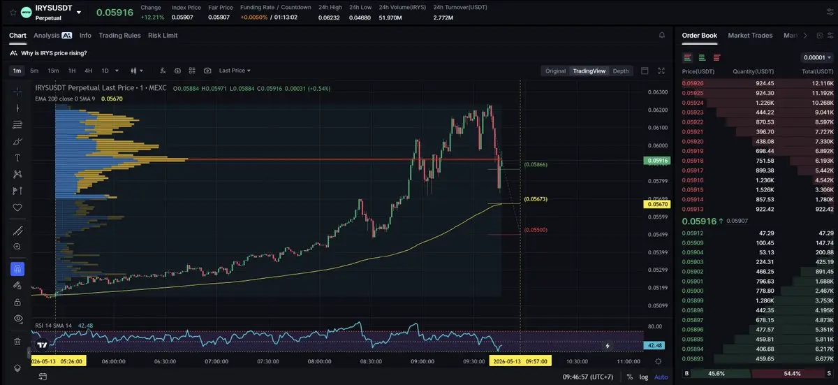Click the 09:46:57 (UTC+7) timezone selector

[x=589, y=377]
